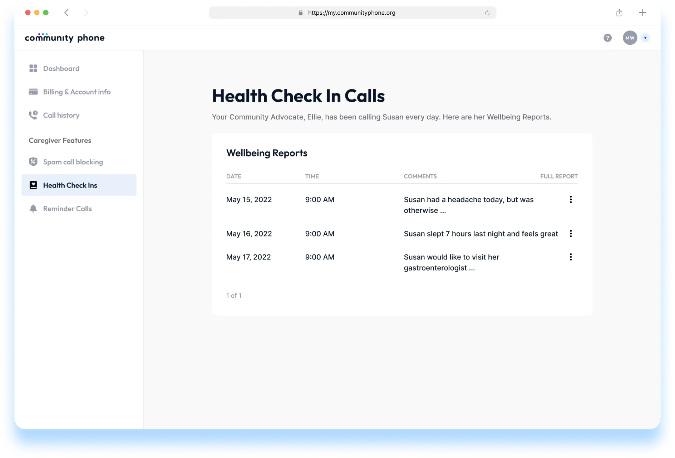
Task: Click the Dashboard grid icon
Action: 33,68
